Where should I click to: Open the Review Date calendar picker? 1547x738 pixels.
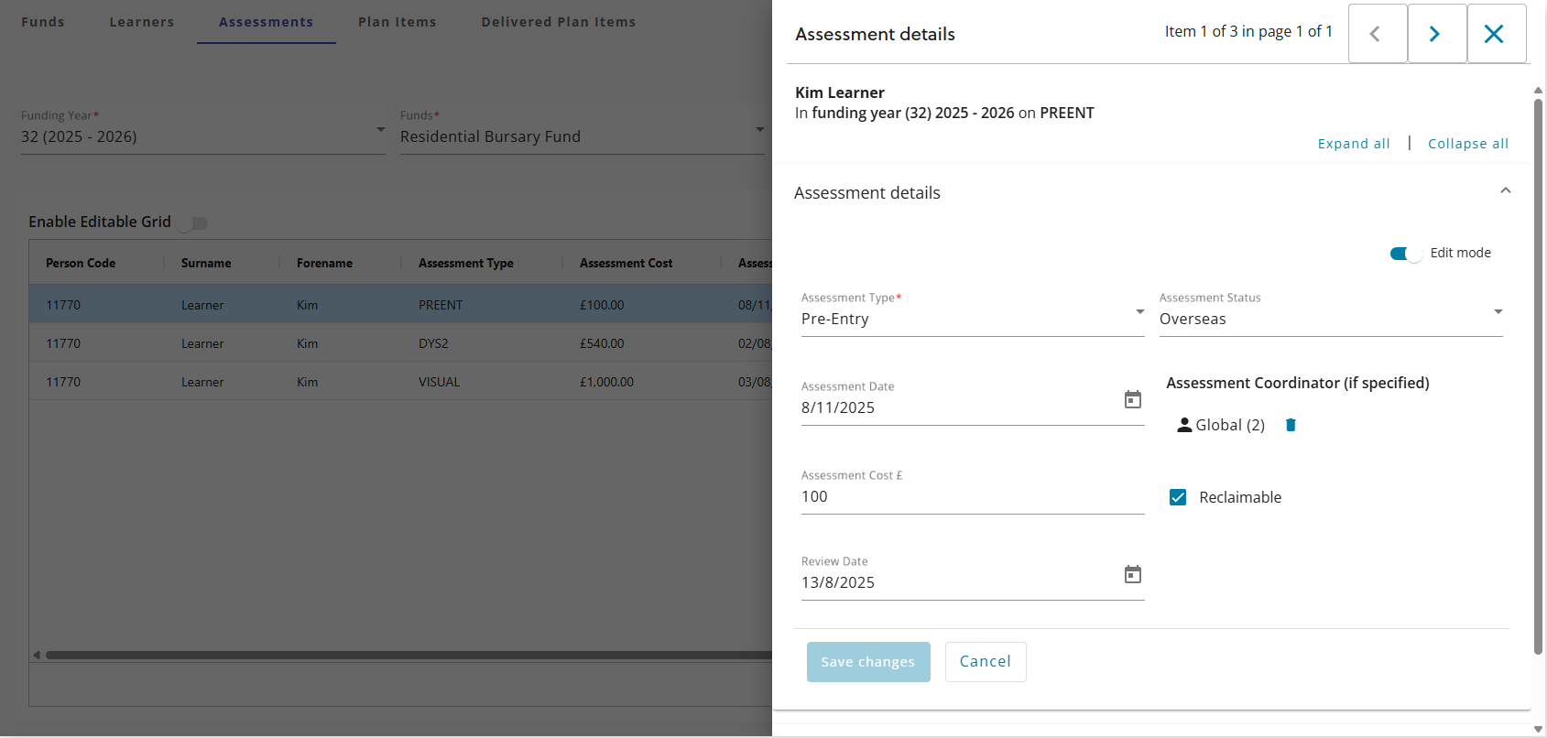tap(1133, 575)
